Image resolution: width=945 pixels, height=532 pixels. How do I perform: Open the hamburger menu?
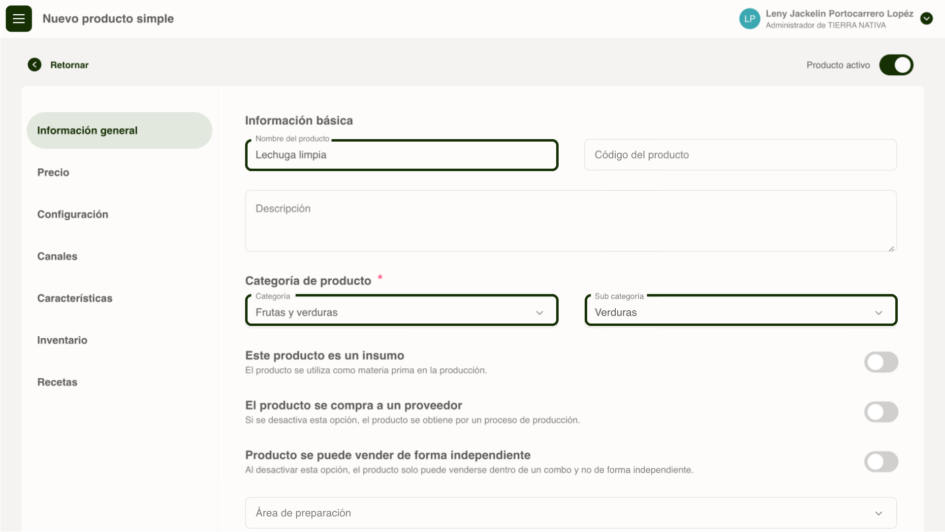tap(19, 19)
